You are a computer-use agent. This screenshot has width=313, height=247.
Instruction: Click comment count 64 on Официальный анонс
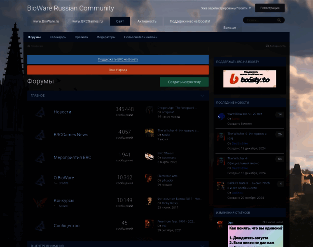click(x=280, y=159)
